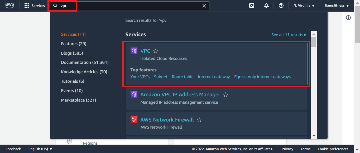Viewport: 360px width, 153px height.
Task: Expand the N. Virginia region dropdown
Action: (x=304, y=6)
